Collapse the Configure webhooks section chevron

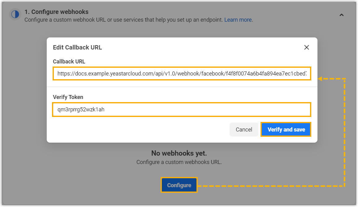(342, 15)
